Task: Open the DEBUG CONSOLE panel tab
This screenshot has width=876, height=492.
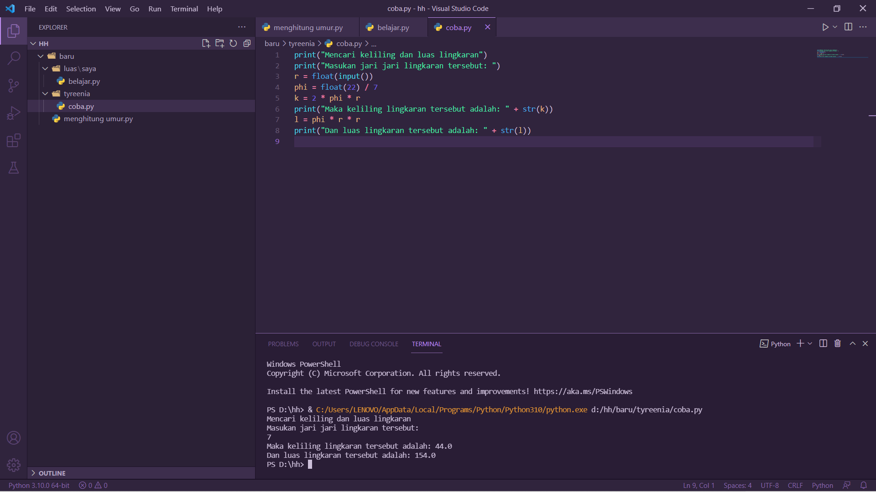Action: [x=374, y=344]
